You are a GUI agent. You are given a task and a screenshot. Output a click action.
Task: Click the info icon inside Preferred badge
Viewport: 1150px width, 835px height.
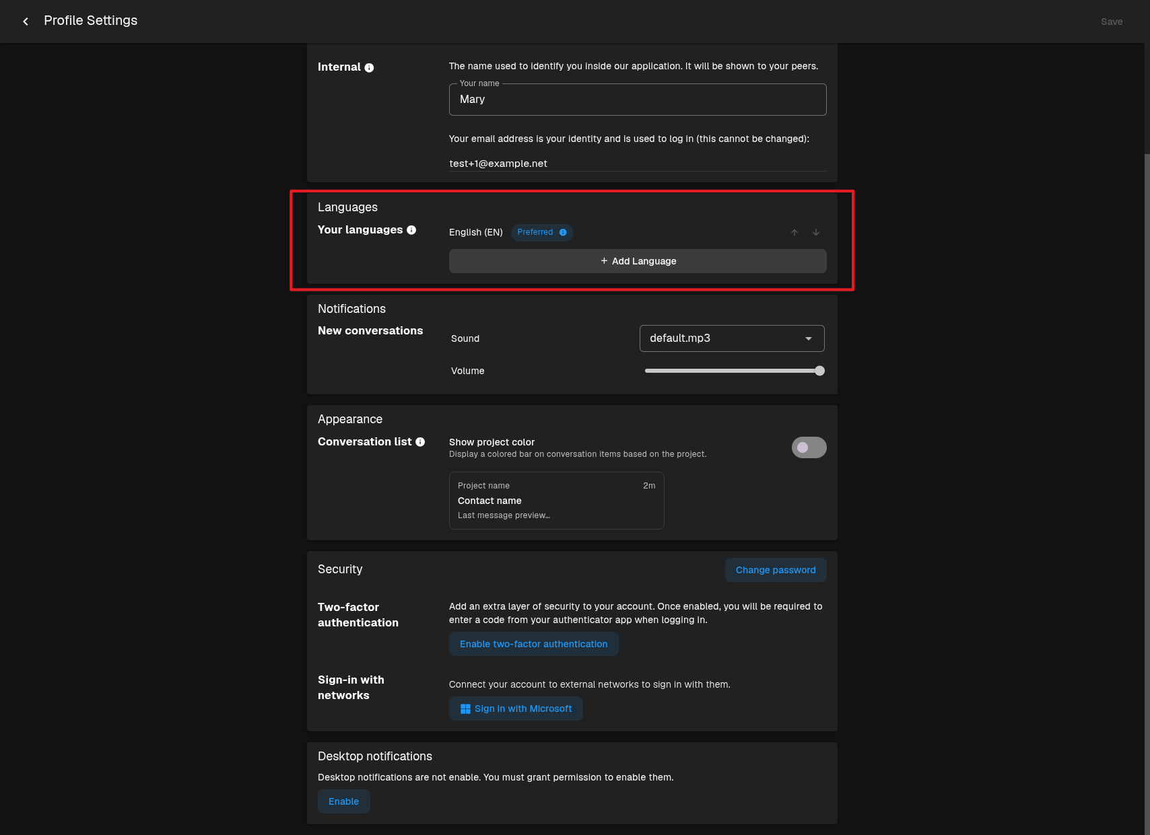563,232
